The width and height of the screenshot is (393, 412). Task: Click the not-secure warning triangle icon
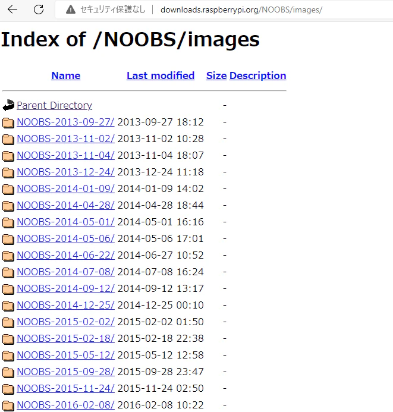coord(70,10)
